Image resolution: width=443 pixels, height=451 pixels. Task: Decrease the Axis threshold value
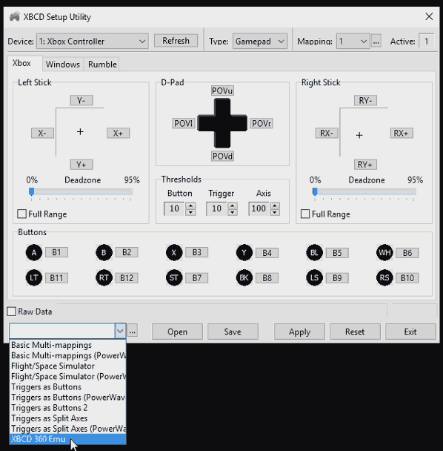coord(275,212)
